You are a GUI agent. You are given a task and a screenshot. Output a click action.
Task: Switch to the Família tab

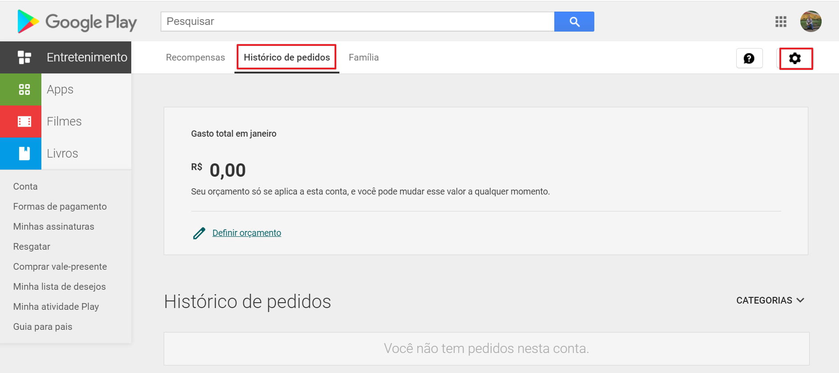363,57
